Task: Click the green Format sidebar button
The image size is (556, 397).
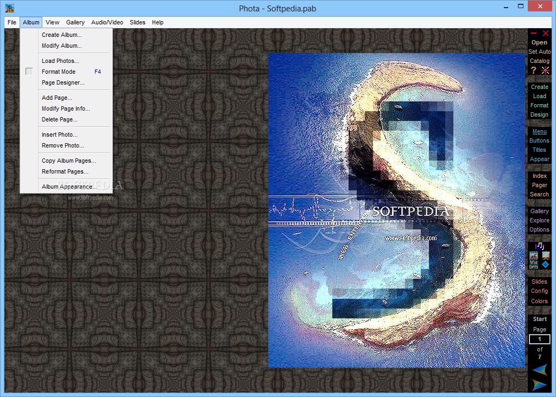Action: [539, 105]
